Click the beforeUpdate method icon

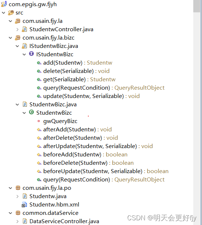(39, 171)
